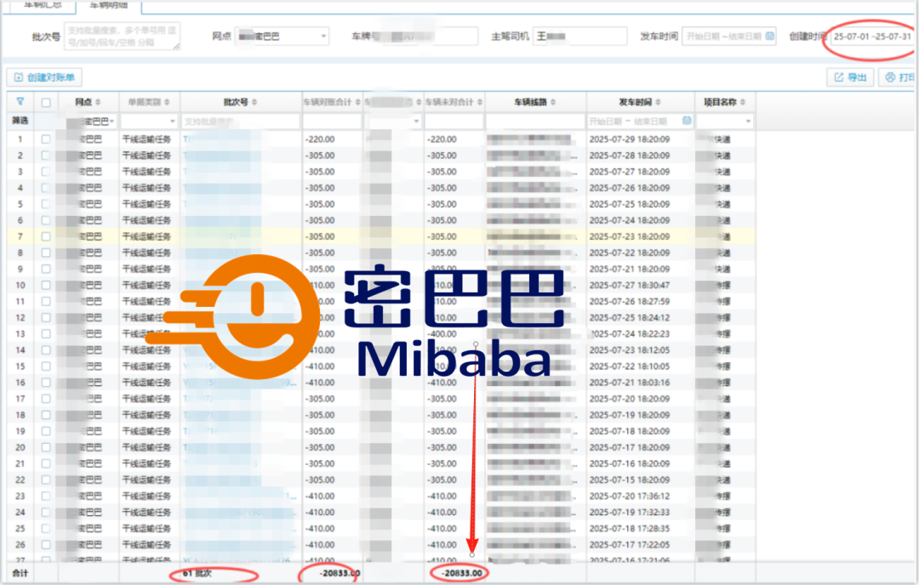
Task: Open calendar icon in 发车时间 filter row cell
Action: (687, 122)
